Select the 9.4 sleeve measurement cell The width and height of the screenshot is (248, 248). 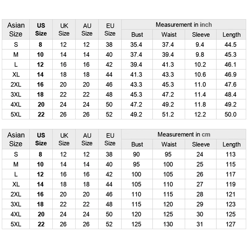tap(200, 45)
